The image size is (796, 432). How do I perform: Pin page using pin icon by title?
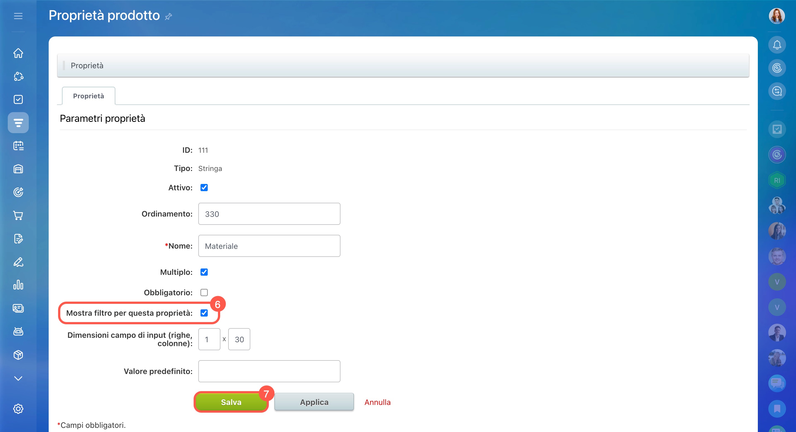click(x=168, y=16)
